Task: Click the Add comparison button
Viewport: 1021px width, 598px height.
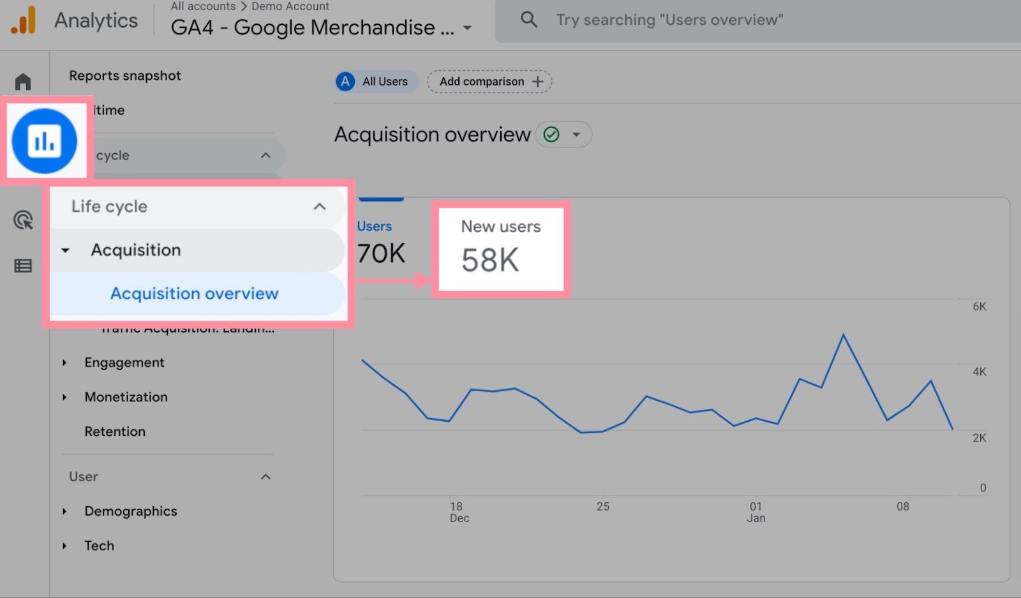Action: click(489, 81)
